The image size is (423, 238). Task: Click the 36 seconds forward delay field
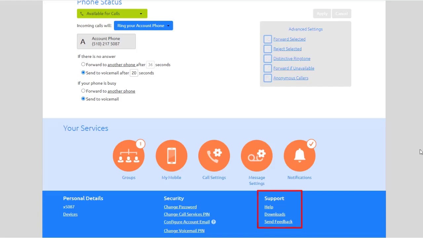(x=150, y=65)
